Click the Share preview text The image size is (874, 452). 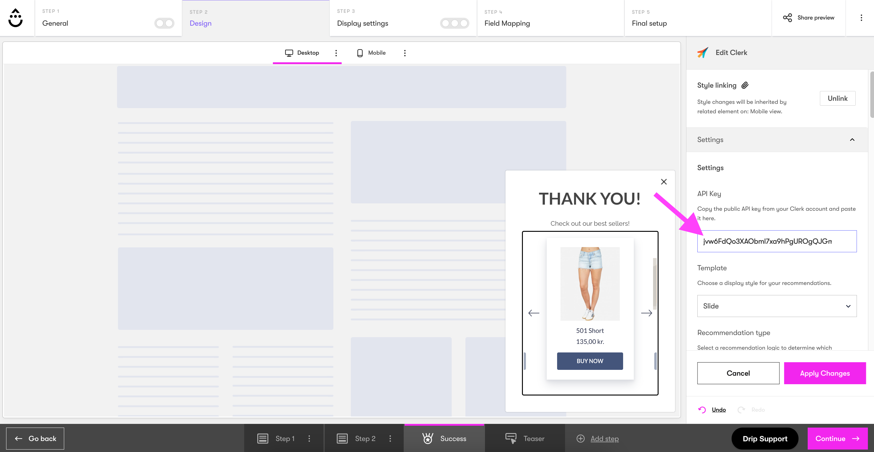[x=816, y=18]
